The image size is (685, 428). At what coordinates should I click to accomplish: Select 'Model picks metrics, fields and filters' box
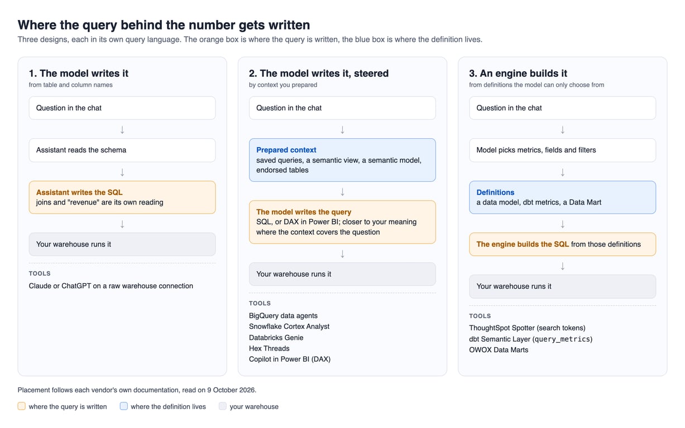(x=562, y=150)
